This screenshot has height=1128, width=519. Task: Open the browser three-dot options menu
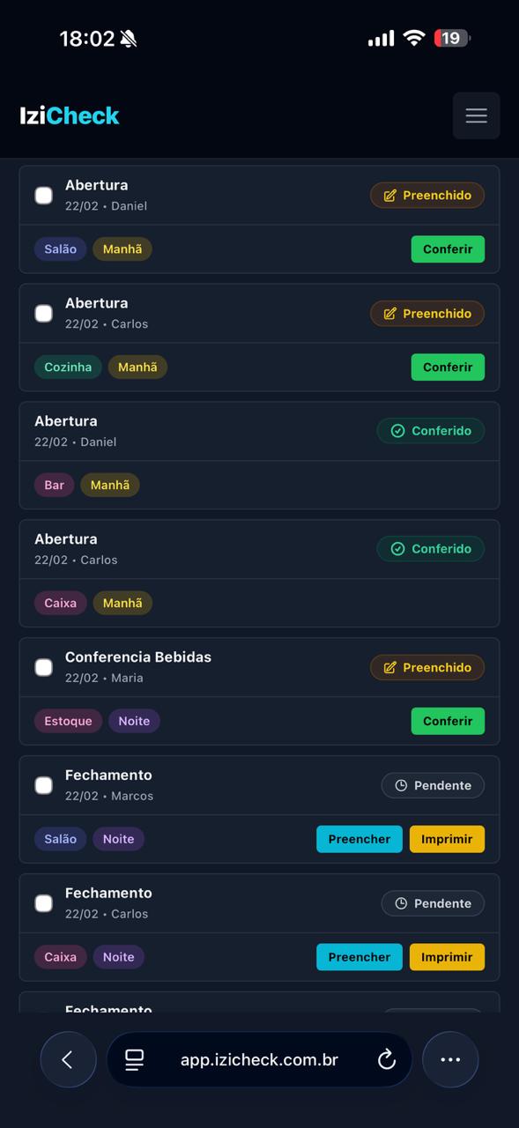point(450,1059)
